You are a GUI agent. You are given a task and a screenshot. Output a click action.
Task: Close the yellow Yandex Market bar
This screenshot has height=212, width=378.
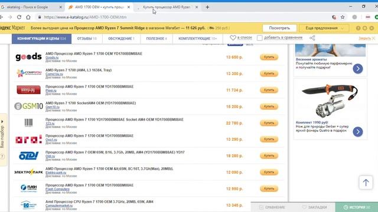[372, 28]
